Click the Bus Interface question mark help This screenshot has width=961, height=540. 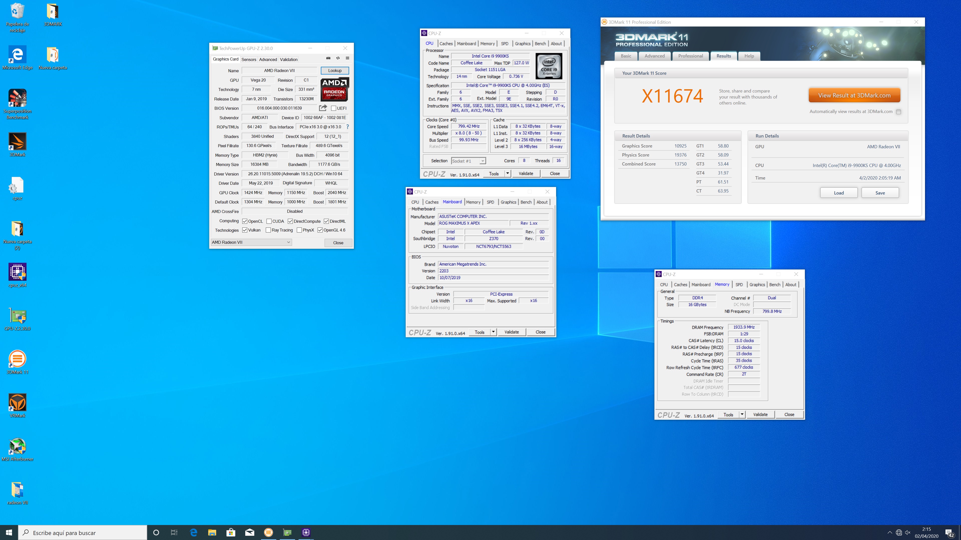pos(348,127)
